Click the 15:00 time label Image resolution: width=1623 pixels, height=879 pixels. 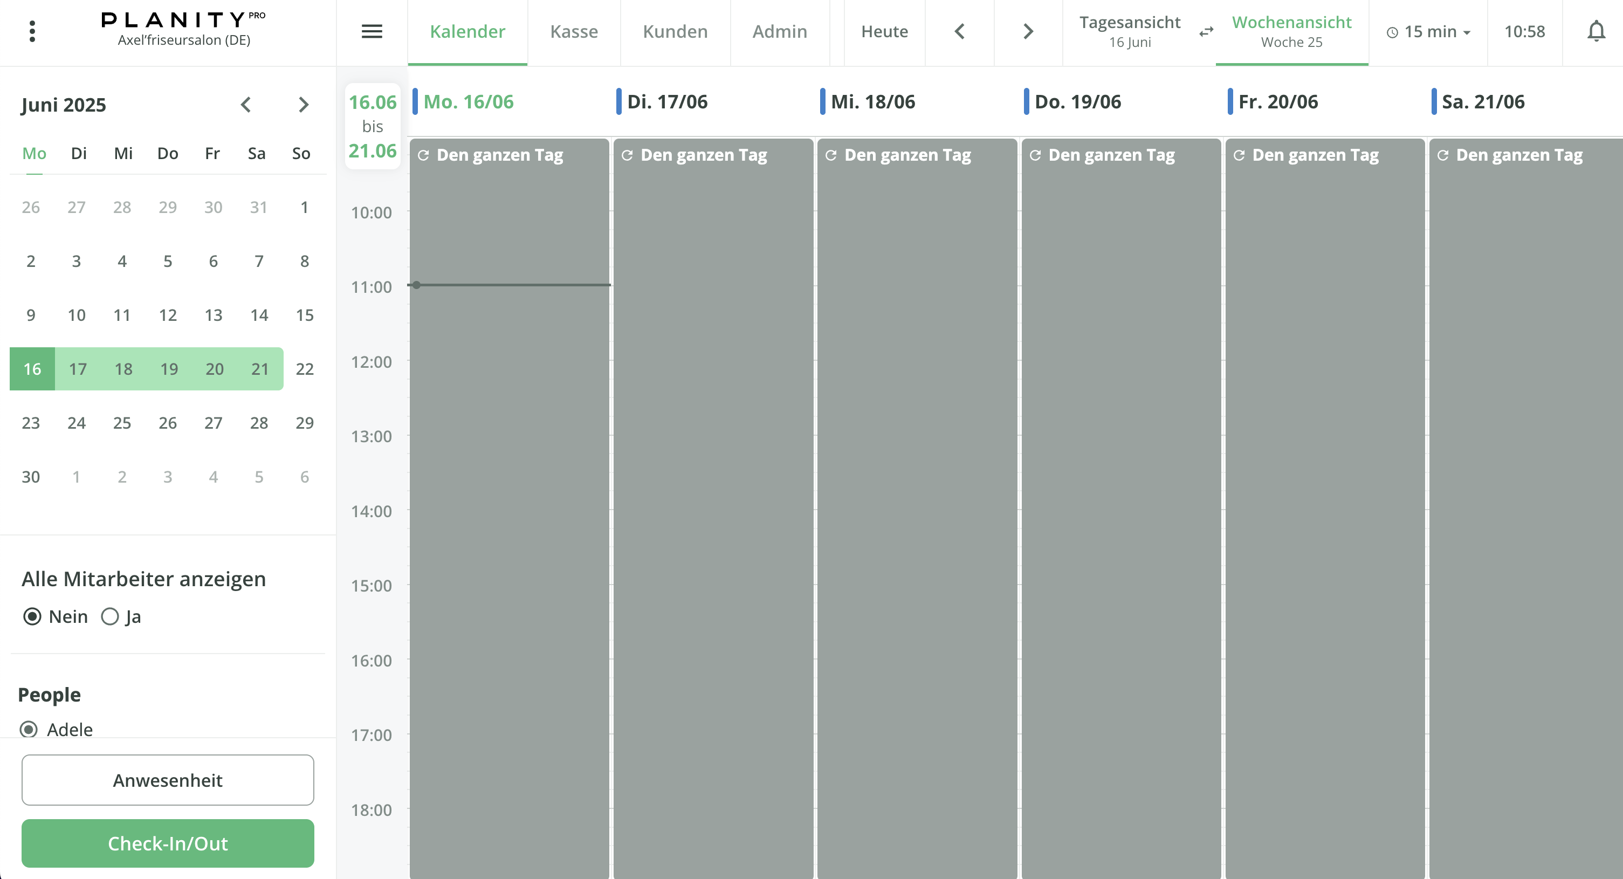tap(371, 585)
